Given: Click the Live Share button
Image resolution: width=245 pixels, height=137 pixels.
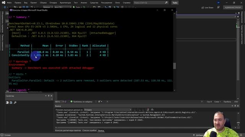Looking at the screenshot, I should 207,8.
